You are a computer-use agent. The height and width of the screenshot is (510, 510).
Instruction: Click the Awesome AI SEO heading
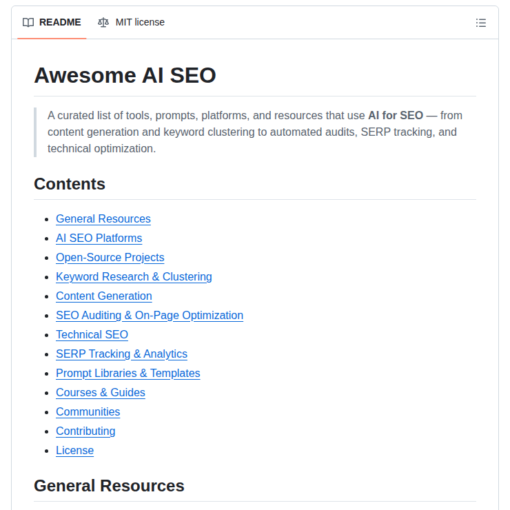[x=125, y=75]
